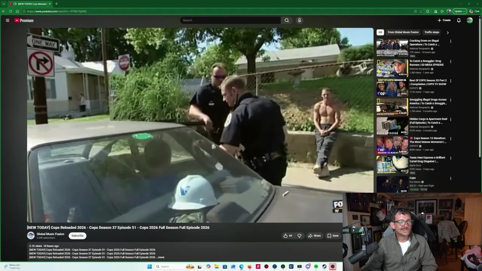482x271 pixels.
Task: Open OBS Studio from the taskbar
Action: [333, 266]
